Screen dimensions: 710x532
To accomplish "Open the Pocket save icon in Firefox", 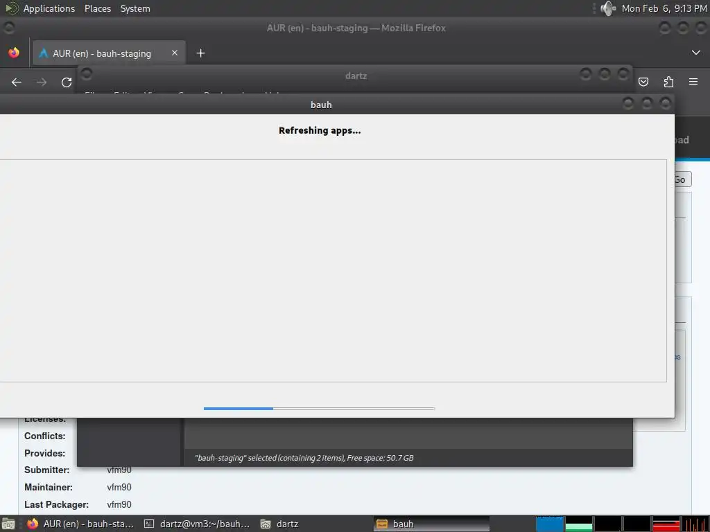I will pyautogui.click(x=643, y=82).
